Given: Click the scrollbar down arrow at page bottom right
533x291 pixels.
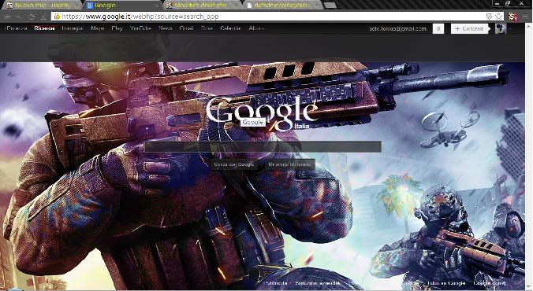Looking at the screenshot, I should tap(529, 287).
